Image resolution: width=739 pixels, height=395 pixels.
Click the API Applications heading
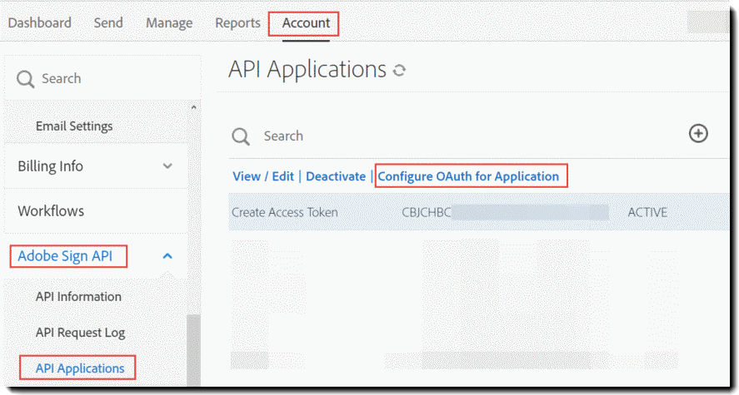pos(307,70)
